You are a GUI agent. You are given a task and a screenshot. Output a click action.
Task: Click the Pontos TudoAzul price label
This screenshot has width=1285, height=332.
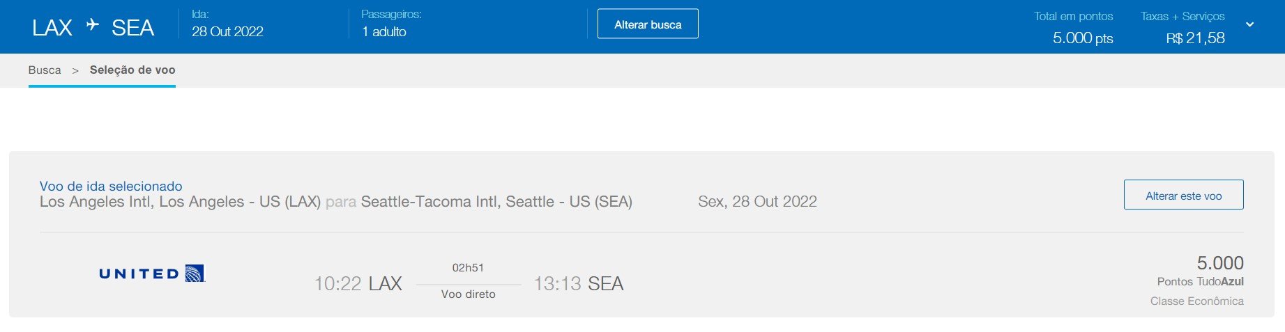[1200, 282]
